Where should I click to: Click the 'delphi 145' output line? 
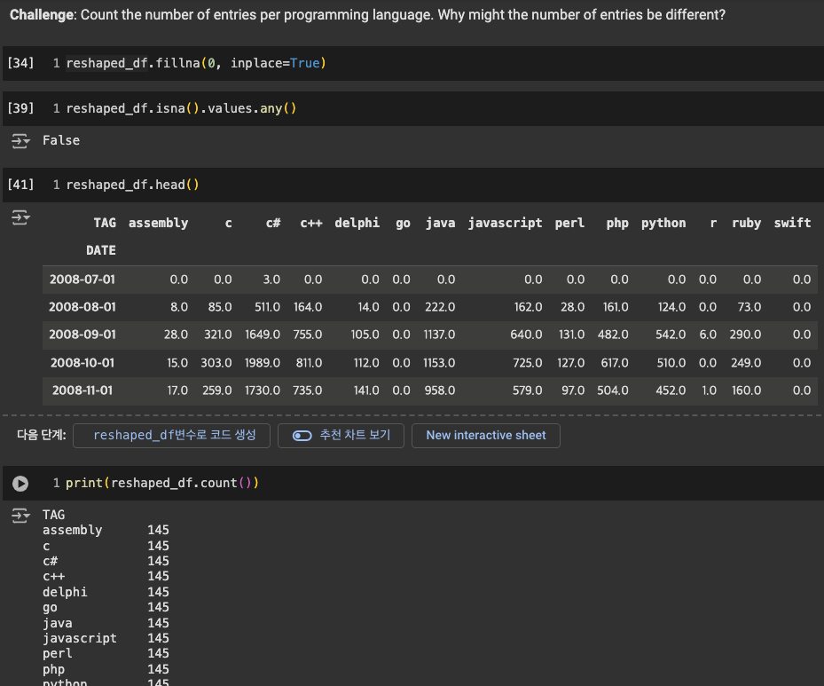[106, 592]
